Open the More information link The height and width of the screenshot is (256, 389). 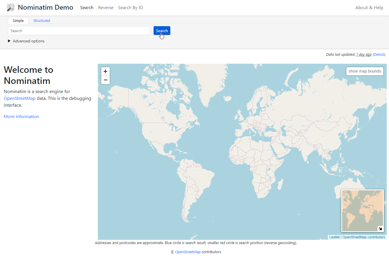coord(21,116)
